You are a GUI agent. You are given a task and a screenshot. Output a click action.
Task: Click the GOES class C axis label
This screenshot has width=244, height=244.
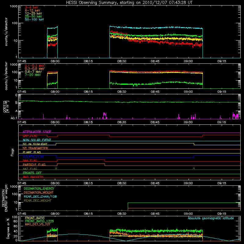(16, 95)
